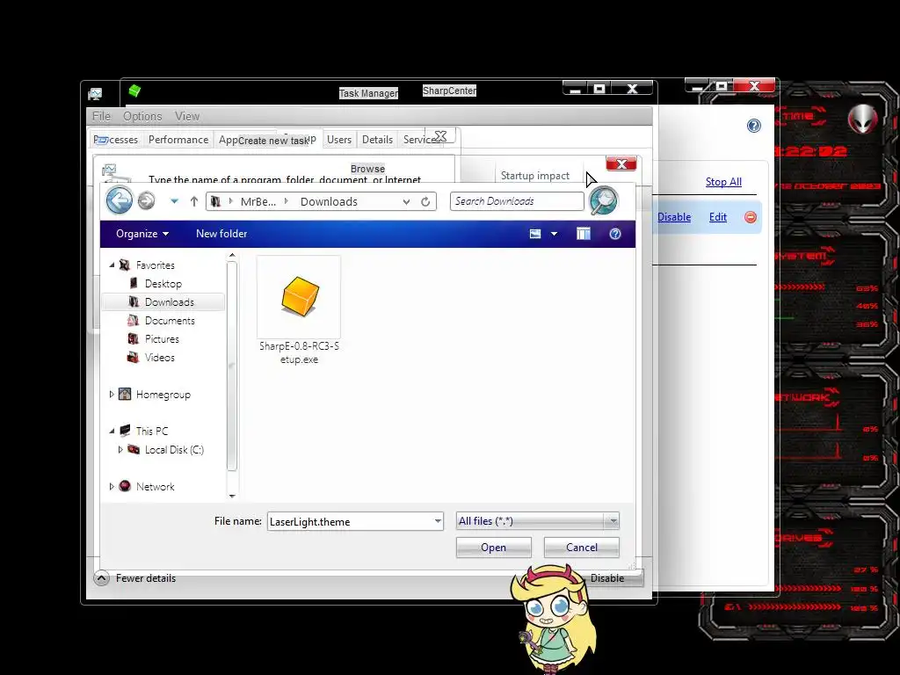Expand the address bar history dropdown
The width and height of the screenshot is (900, 675).
406,201
